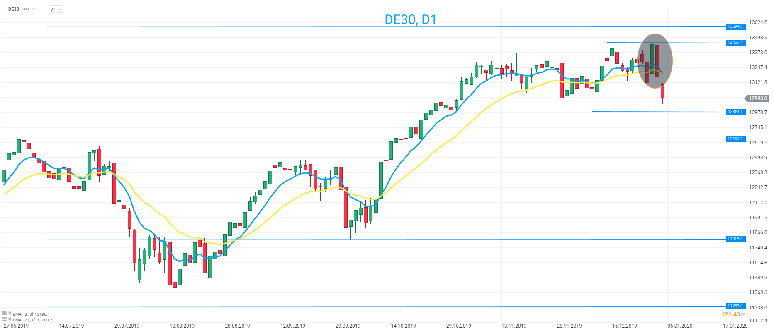
Task: Open the D1 timeframe dropdown
Action: [x=56, y=9]
